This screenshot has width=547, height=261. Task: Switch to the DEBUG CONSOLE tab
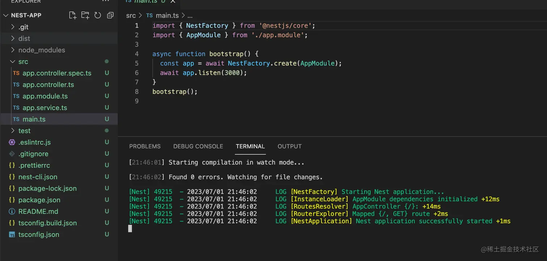tap(198, 146)
